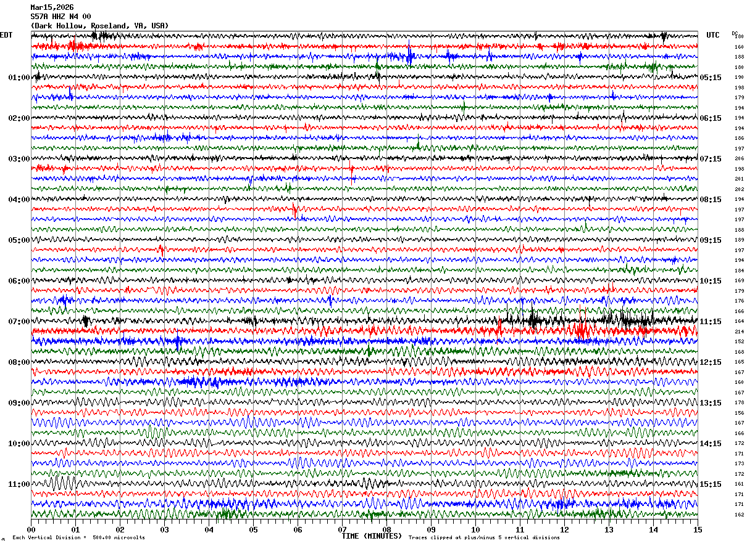This screenshot has width=747, height=546.
Task: Click the DC column header
Action: 735,33
